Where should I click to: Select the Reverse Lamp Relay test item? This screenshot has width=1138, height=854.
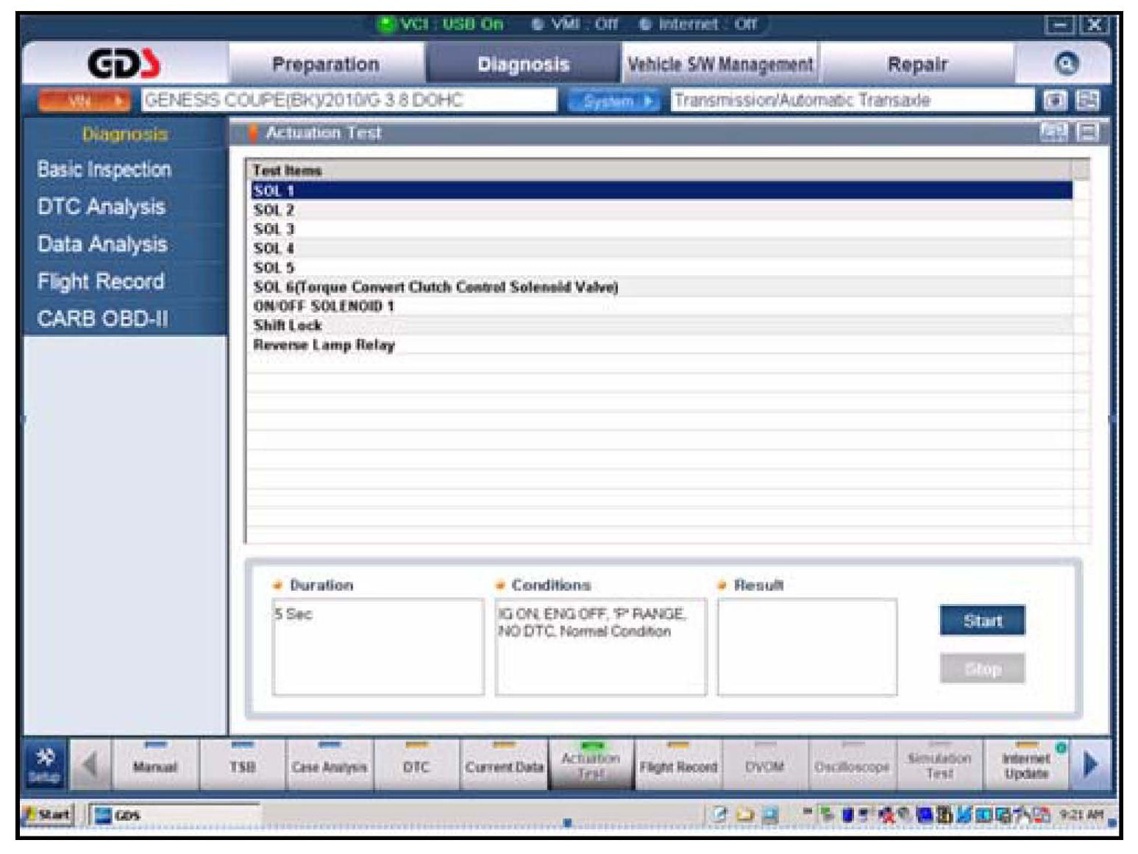coord(324,345)
